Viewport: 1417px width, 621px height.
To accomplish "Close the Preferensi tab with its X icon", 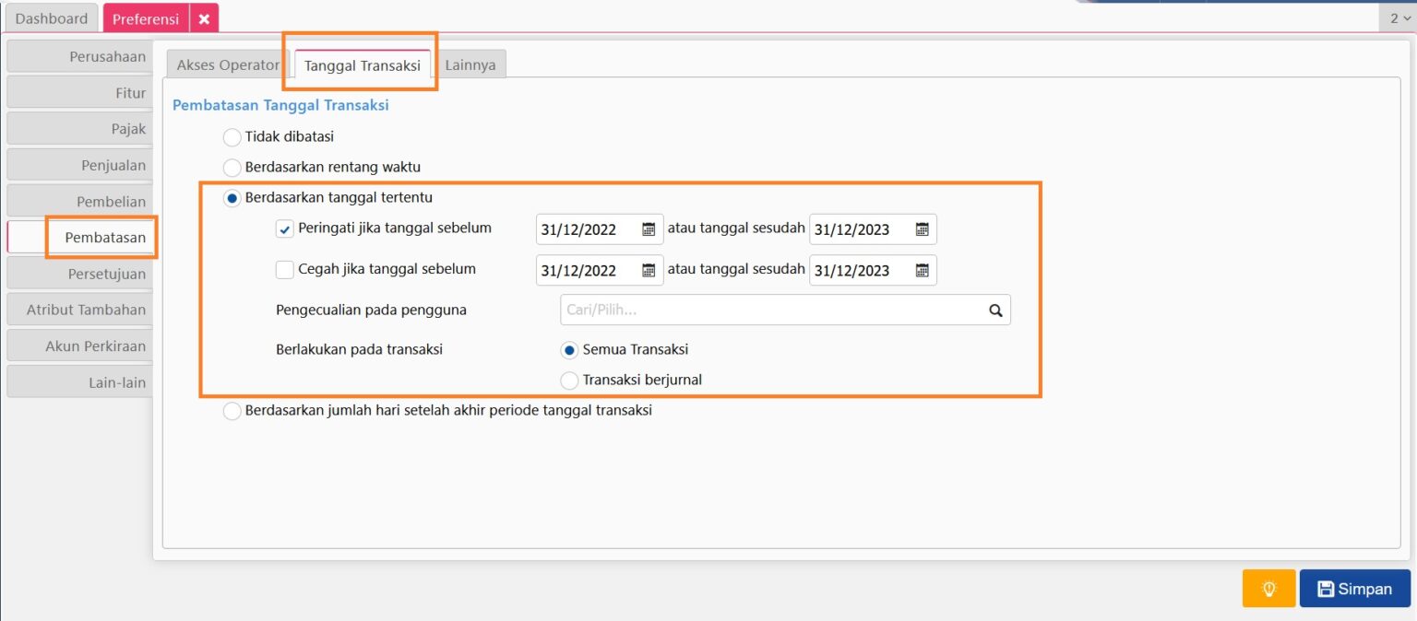I will click(203, 18).
